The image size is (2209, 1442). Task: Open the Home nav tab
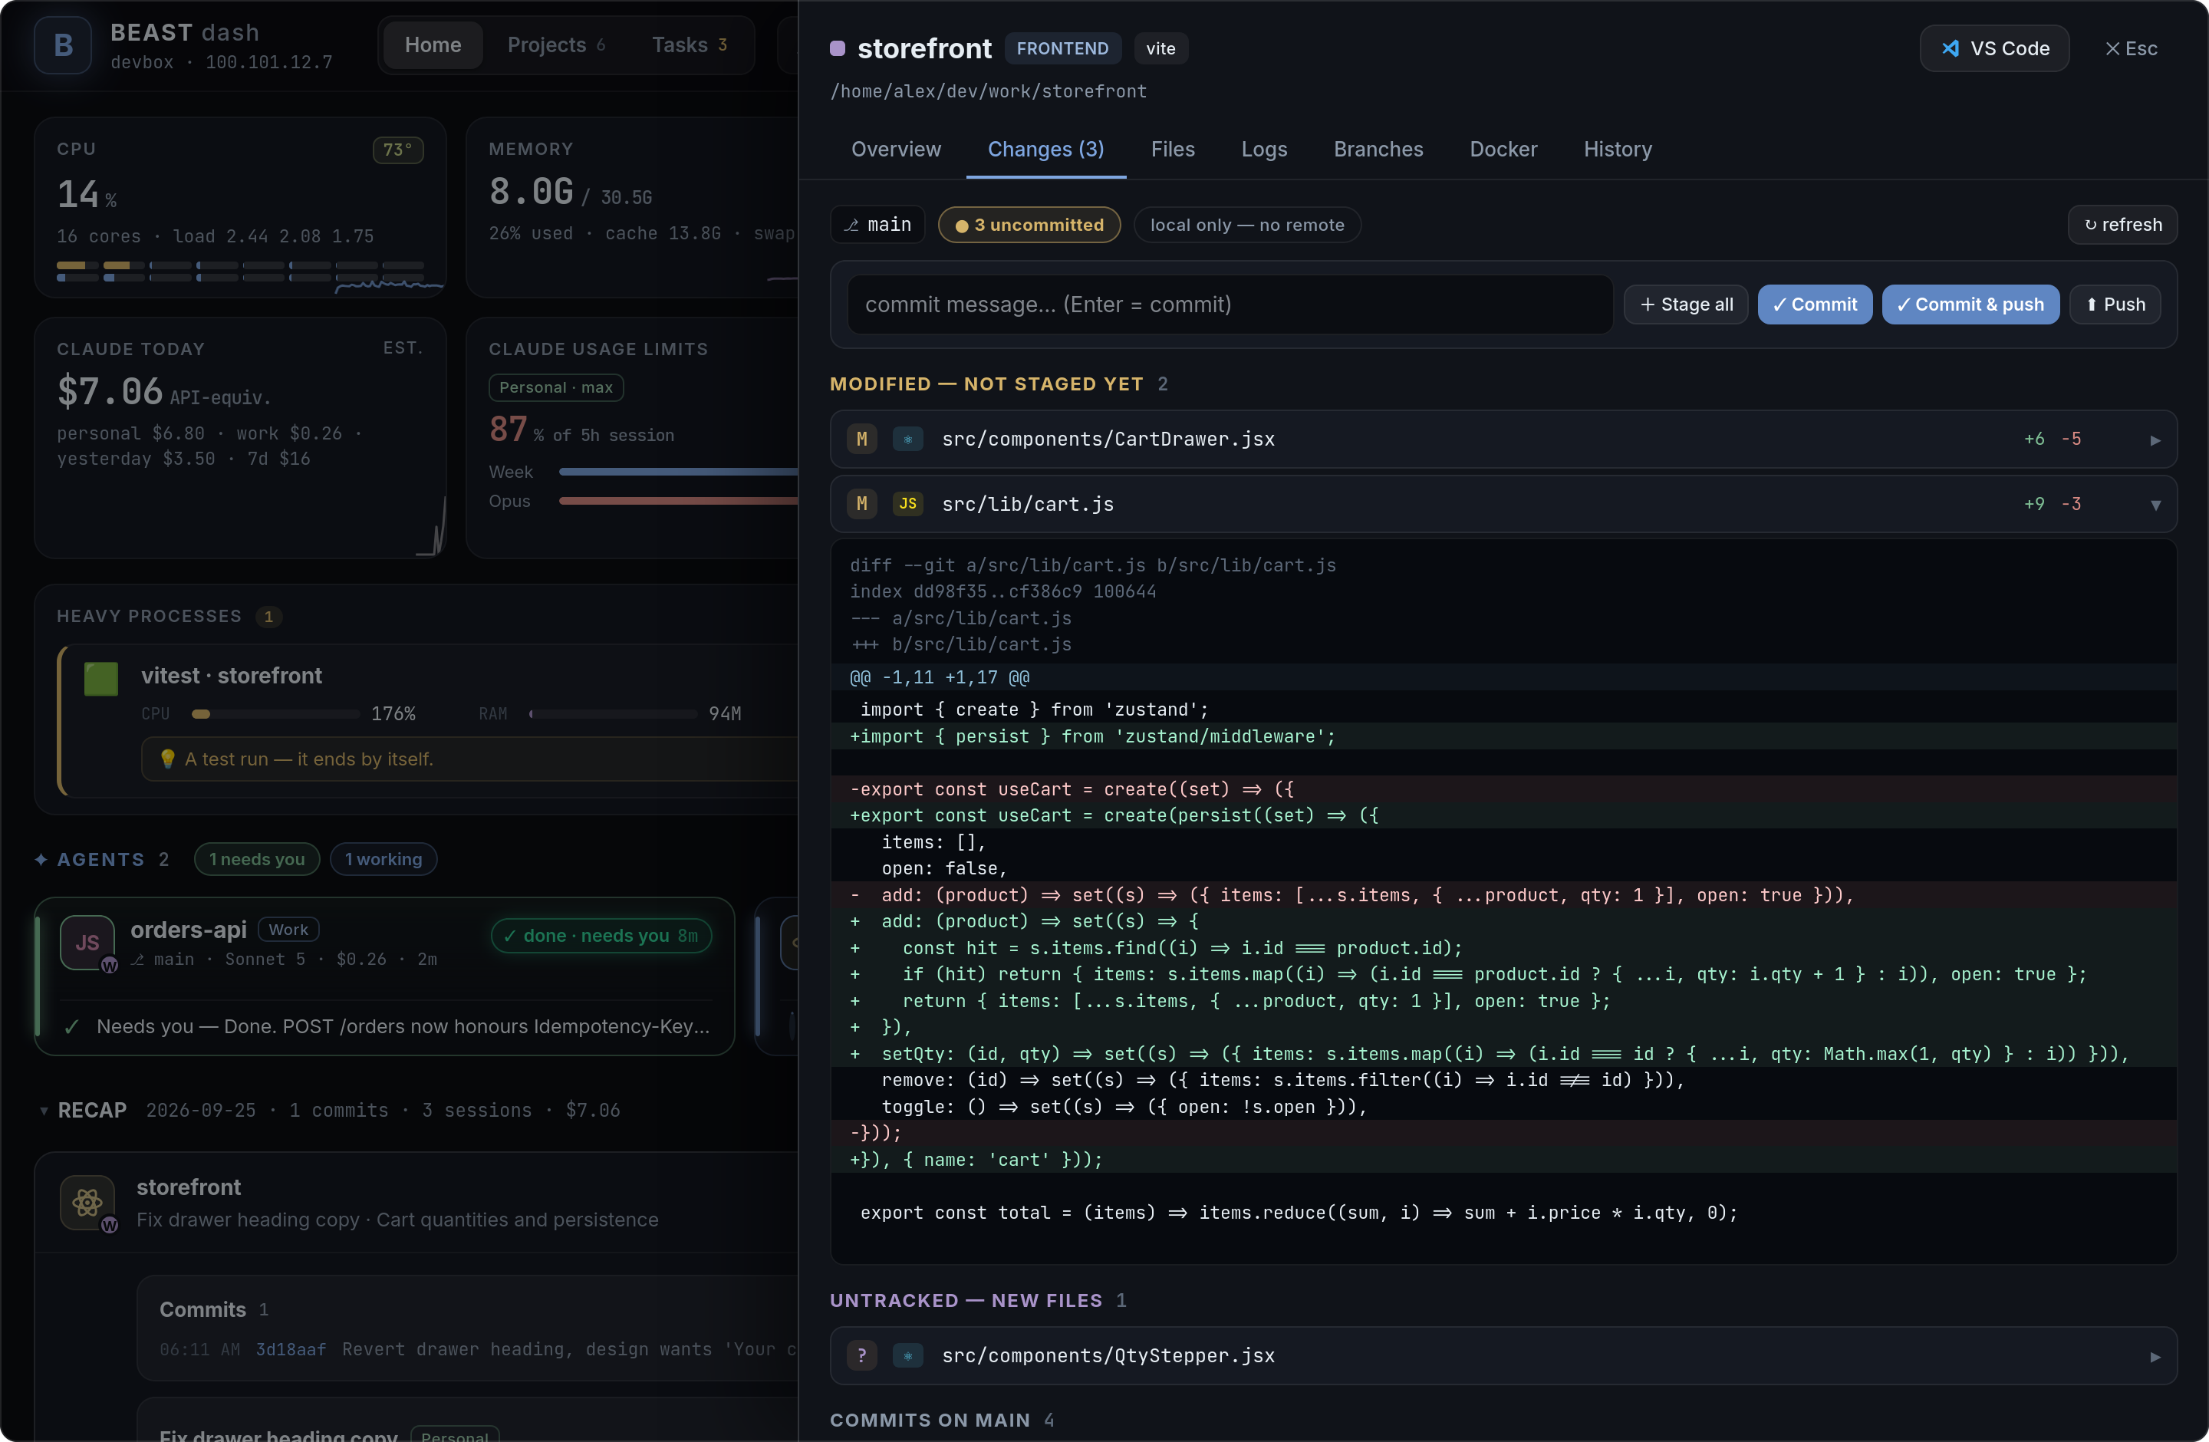[433, 44]
